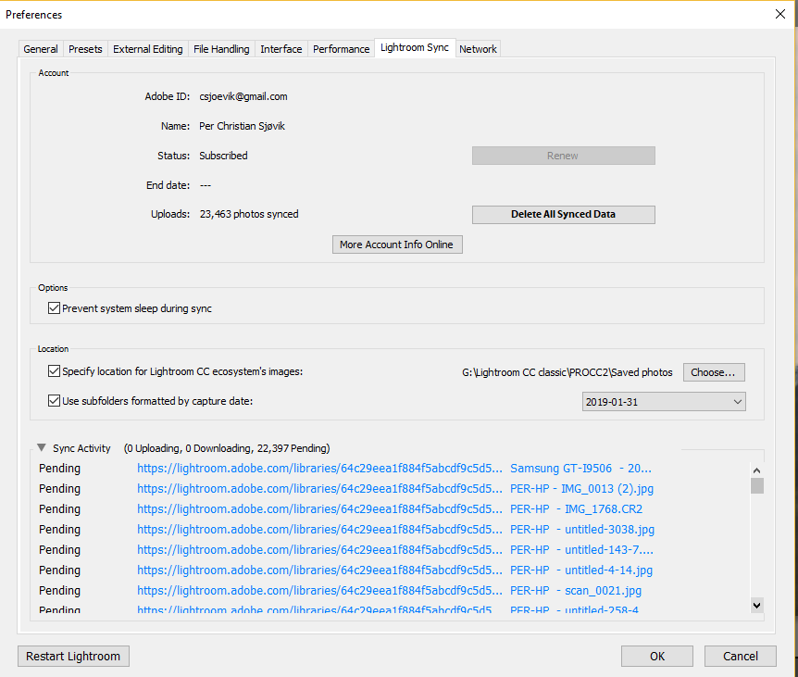
Task: Switch to the General tab
Action: point(40,48)
